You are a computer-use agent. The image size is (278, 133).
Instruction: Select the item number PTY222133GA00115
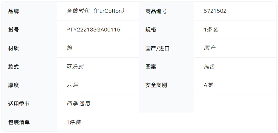pyautogui.click(x=93, y=30)
